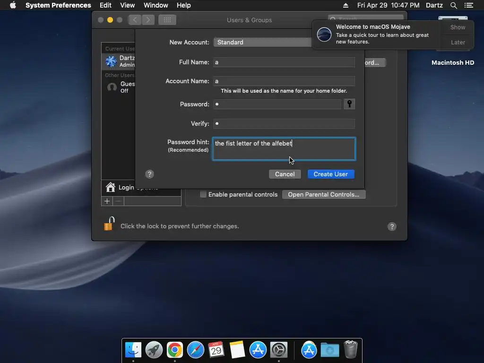Cancel the new account dialog
484x363 pixels.
pyautogui.click(x=285, y=174)
